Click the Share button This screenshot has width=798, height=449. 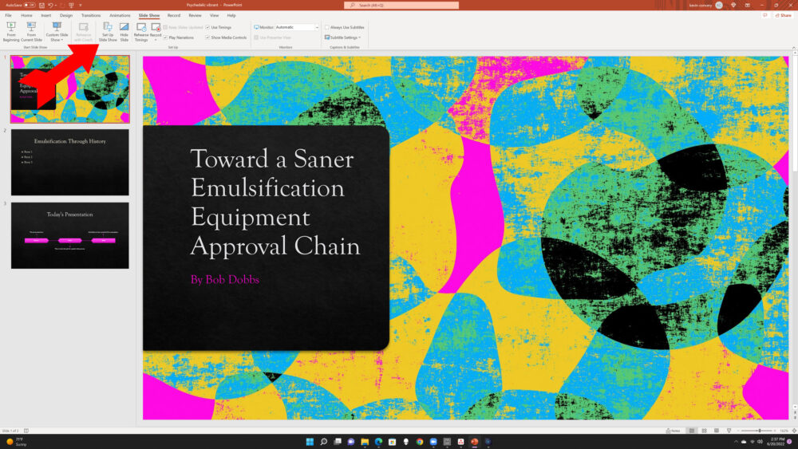click(x=782, y=15)
